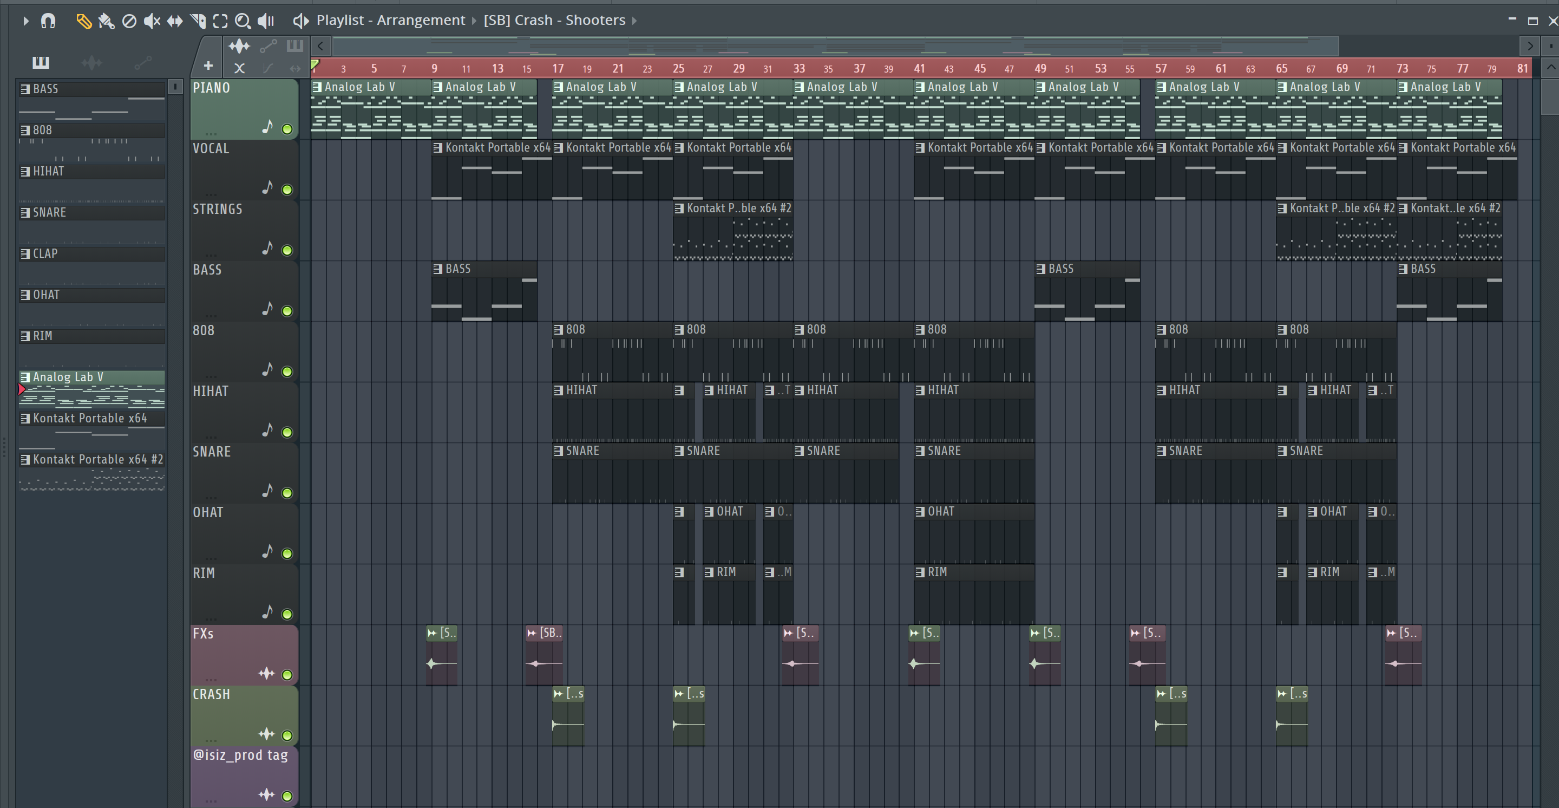
Task: Toggle the magnet snap tool
Action: (48, 21)
